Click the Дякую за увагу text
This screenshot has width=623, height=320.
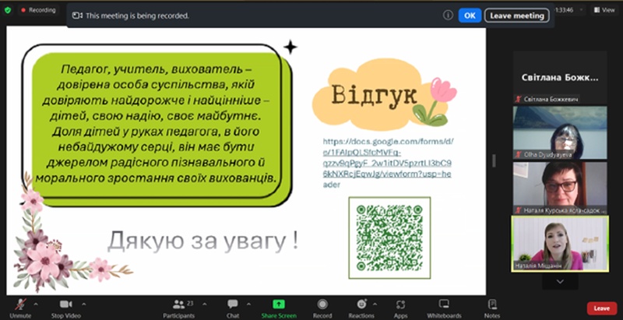(203, 241)
